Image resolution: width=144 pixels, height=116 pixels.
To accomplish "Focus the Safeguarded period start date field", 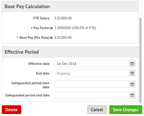I will (92, 84).
